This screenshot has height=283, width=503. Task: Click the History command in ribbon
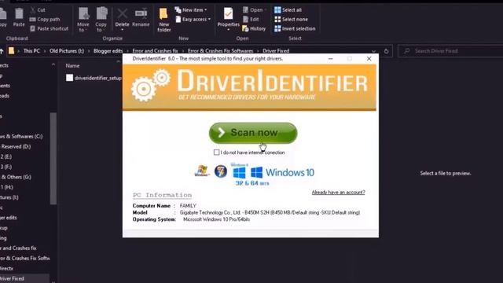point(254,28)
